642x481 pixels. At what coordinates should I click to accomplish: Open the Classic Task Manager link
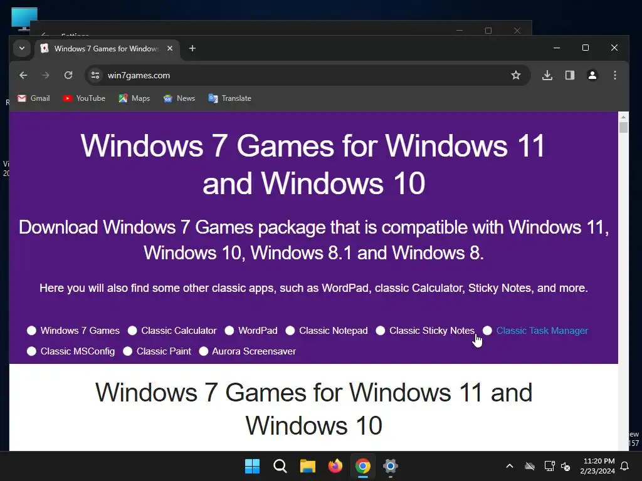[542, 331]
